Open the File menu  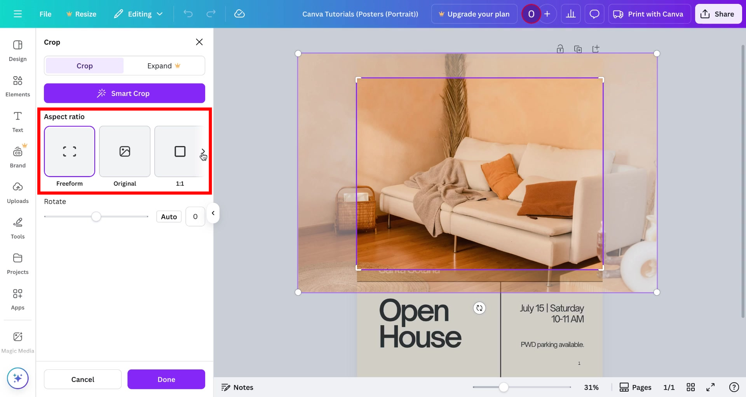tap(45, 14)
